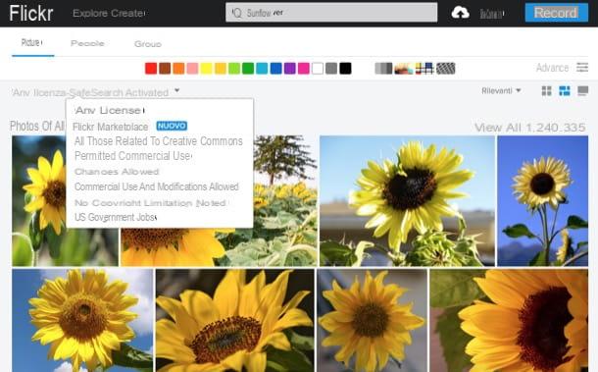Image resolution: width=598 pixels, height=372 pixels.
Task: Filter by brown color
Action: pos(165,69)
